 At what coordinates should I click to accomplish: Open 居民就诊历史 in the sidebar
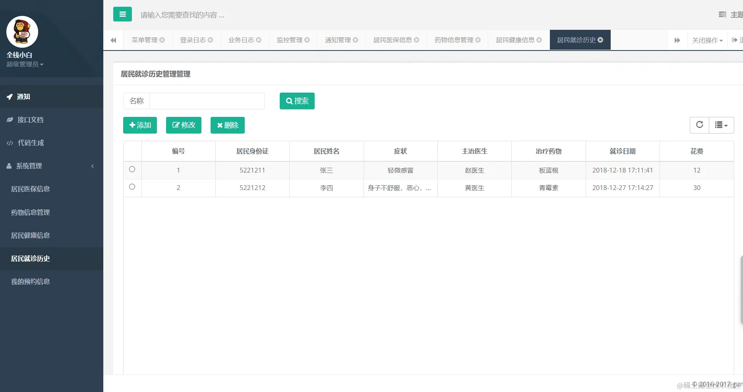[52, 258]
